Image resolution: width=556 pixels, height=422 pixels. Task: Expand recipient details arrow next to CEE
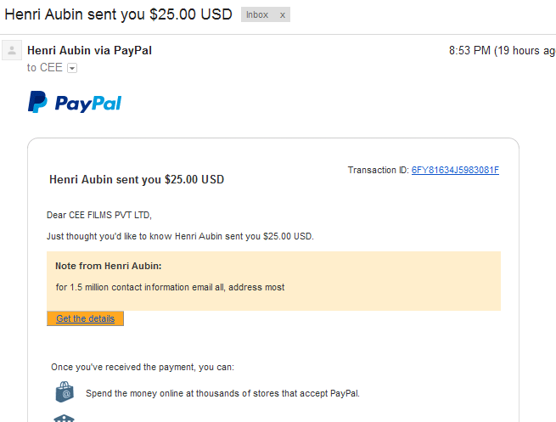72,68
